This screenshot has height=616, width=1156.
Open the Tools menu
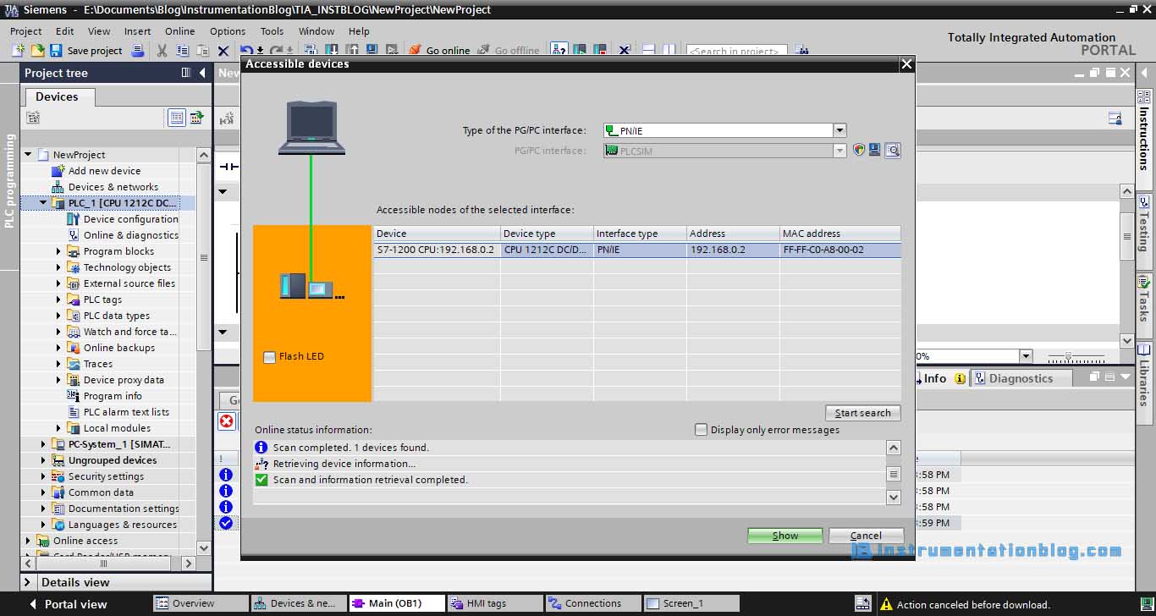click(x=272, y=31)
